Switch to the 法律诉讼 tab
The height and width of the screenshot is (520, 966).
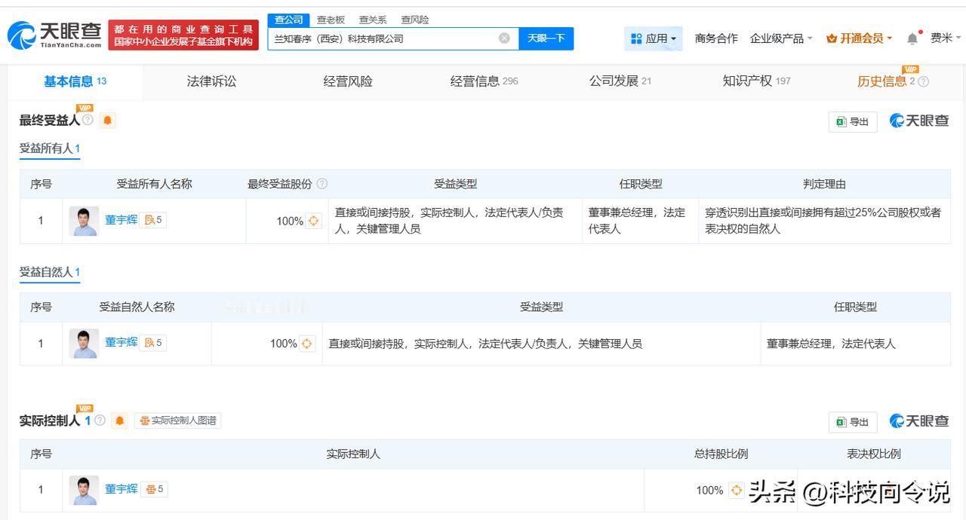211,81
